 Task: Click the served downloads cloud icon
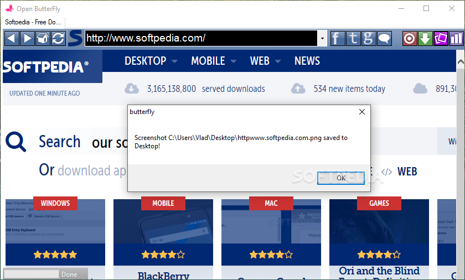pos(131,89)
